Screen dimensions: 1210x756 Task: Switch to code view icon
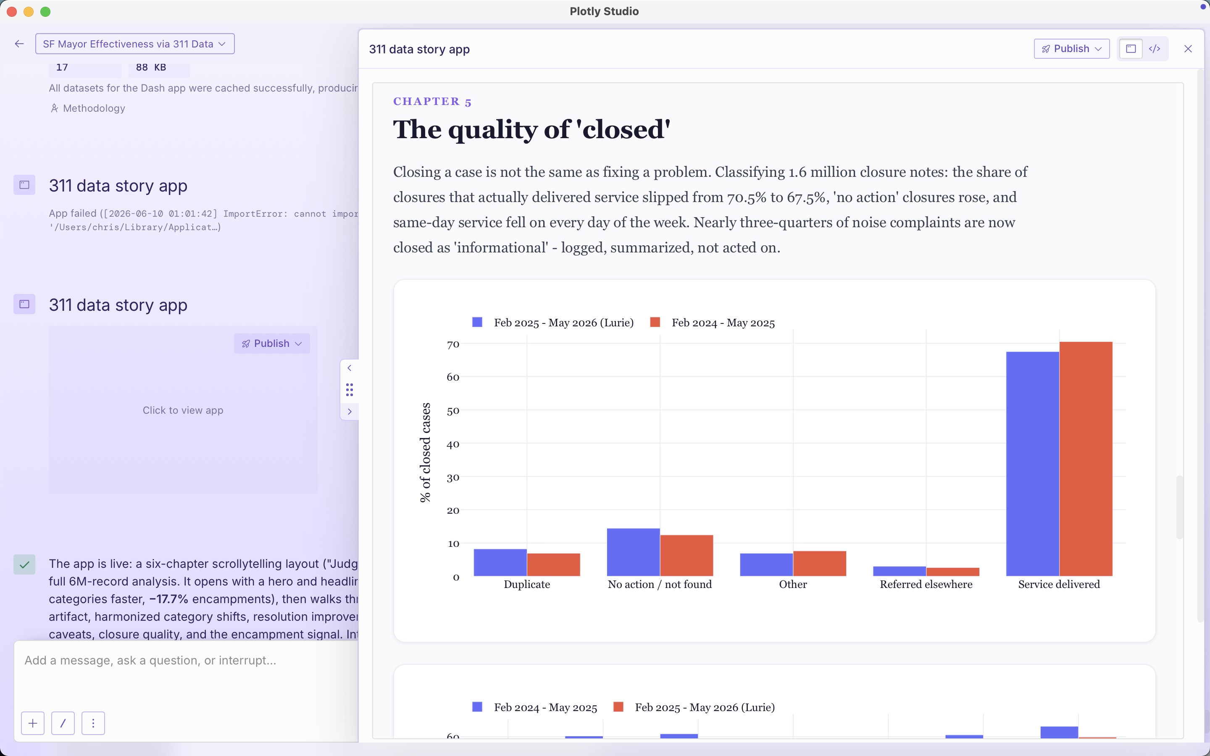(x=1155, y=48)
